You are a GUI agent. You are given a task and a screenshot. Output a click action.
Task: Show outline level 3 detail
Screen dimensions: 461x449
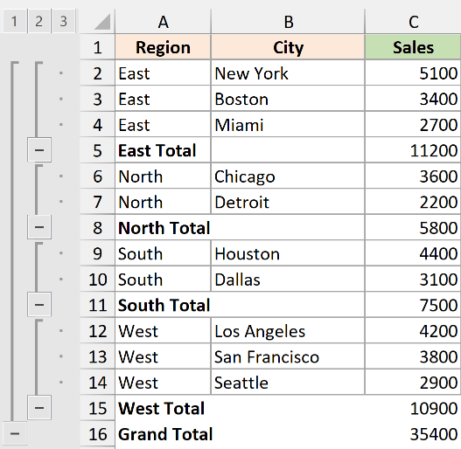pyautogui.click(x=63, y=21)
